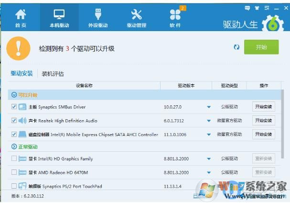
Task: Uncheck the Realtek High Definition Audio checkbox
Action: click(14, 121)
